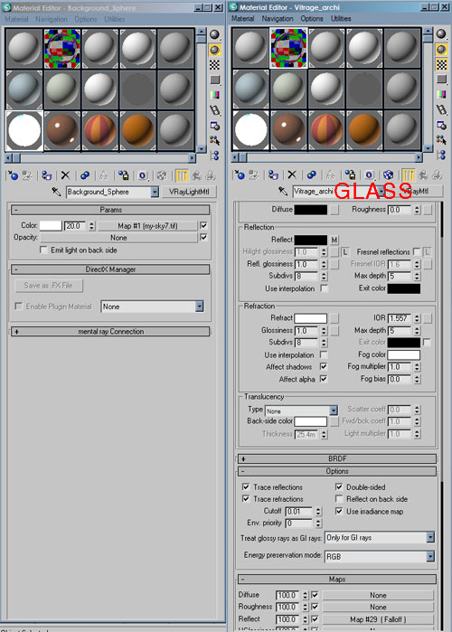
Task: Click Assign Material to Selection in Background_Sphere editor
Action: click(x=46, y=175)
